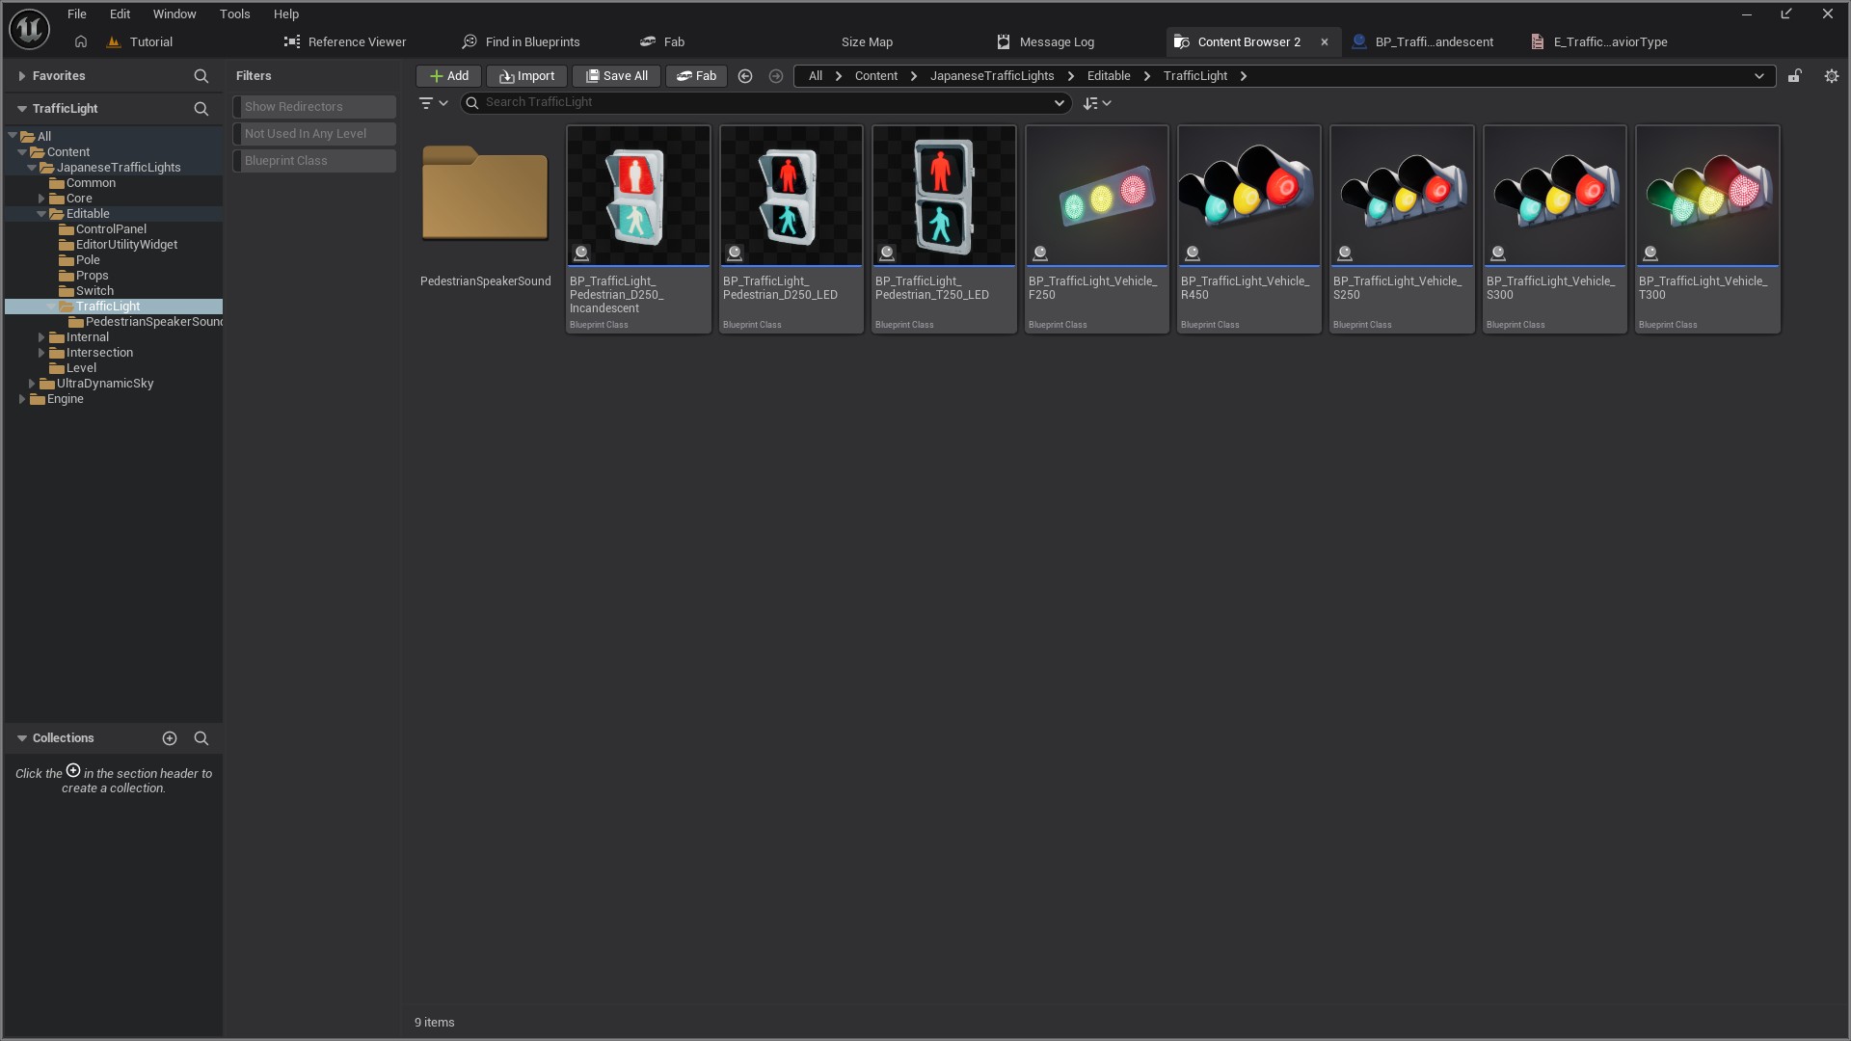Switch to the Reference Viewer tab
Viewport: 1851px width, 1041px height.
click(x=345, y=42)
